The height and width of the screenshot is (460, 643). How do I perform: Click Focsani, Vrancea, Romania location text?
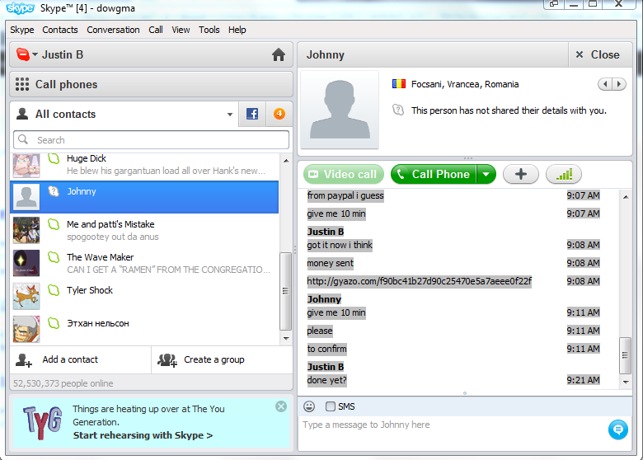465,84
